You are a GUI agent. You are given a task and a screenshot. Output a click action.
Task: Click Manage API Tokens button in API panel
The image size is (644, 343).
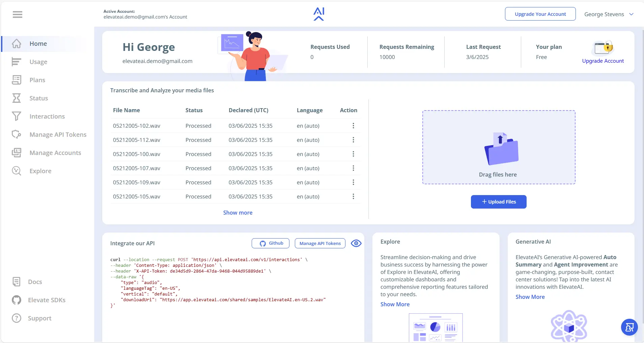[320, 243]
